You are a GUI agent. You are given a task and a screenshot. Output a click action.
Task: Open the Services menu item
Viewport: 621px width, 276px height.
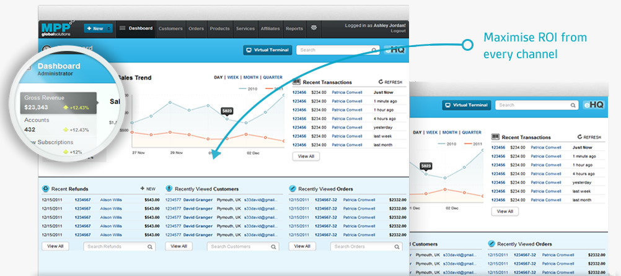(245, 28)
